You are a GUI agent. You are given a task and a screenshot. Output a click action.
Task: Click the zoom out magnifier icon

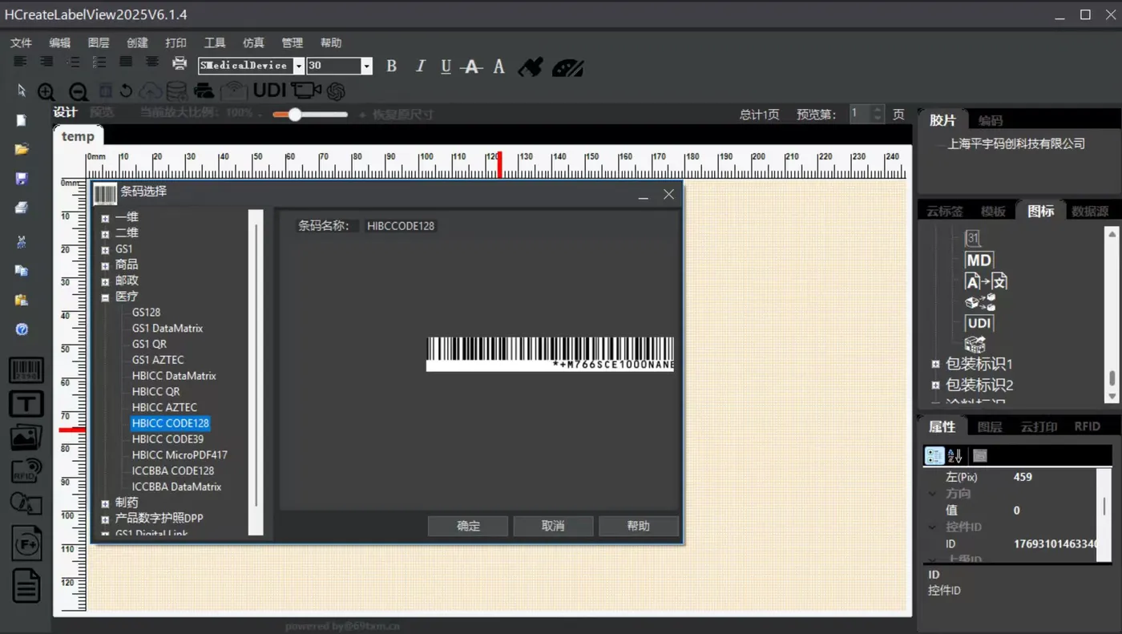coord(78,91)
